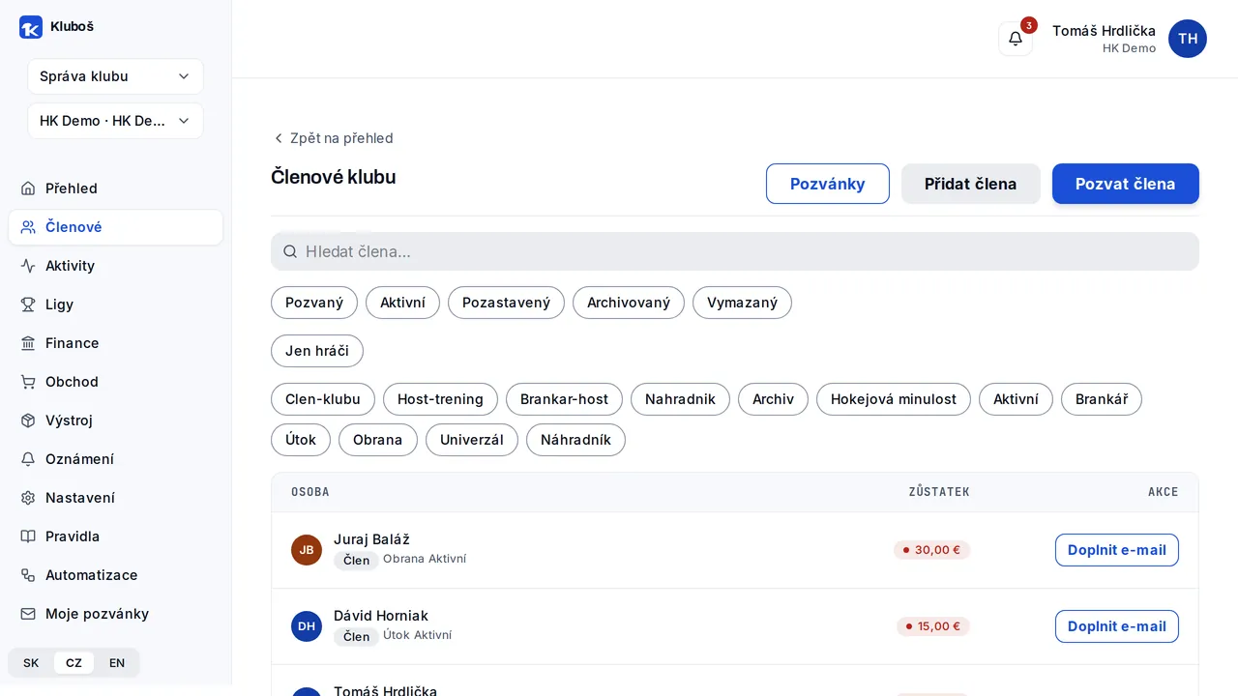Image resolution: width=1238 pixels, height=696 pixels.
Task: Switch language to EN
Action: (x=117, y=663)
